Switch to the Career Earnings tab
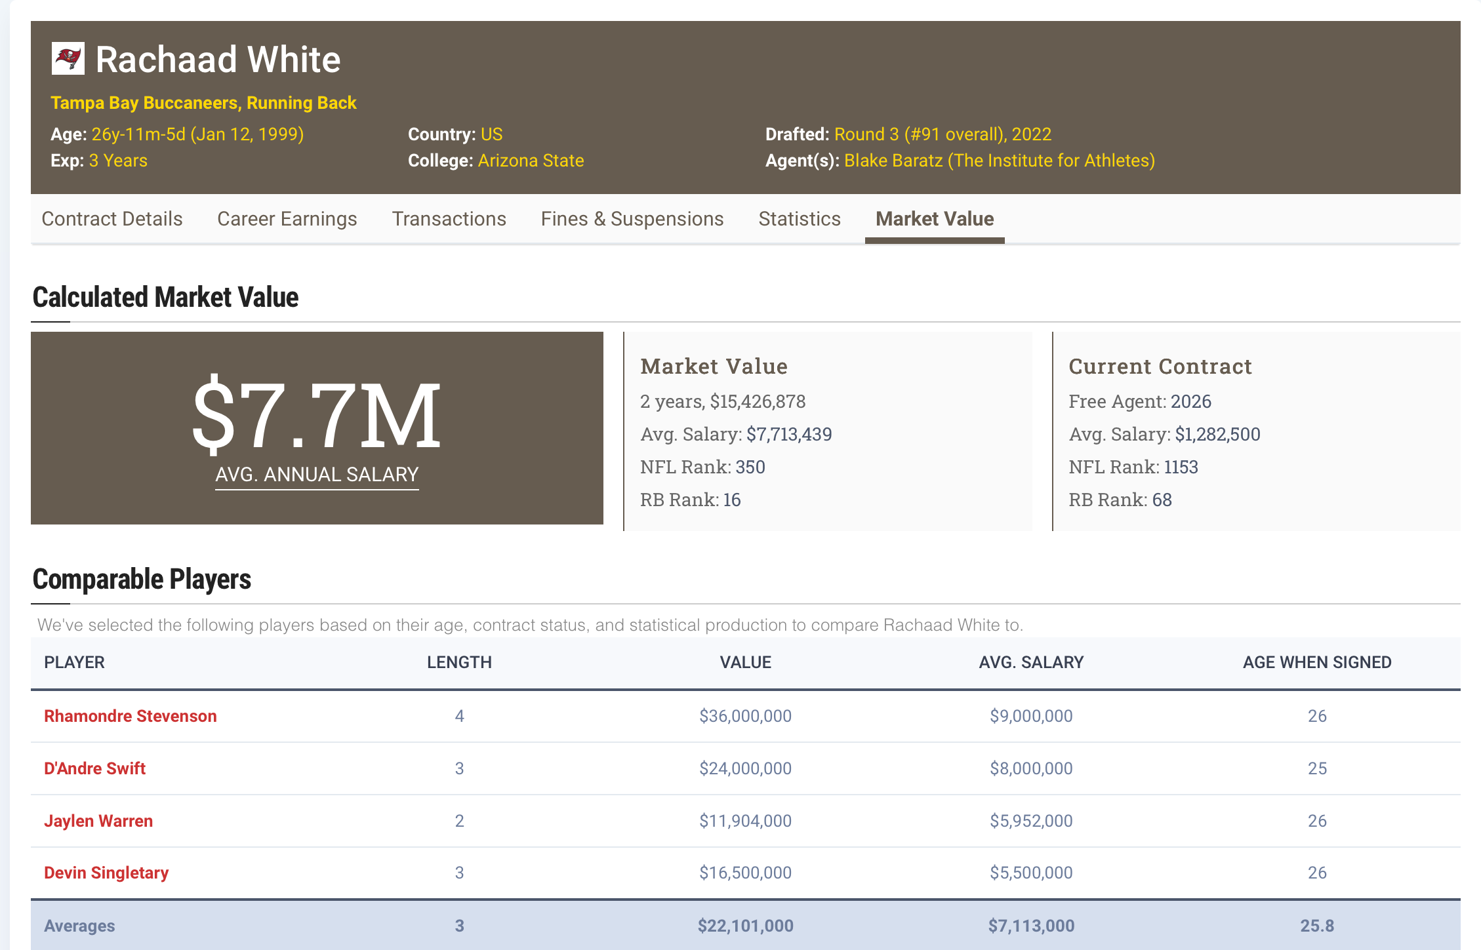Viewport: 1481px width, 950px height. click(287, 219)
